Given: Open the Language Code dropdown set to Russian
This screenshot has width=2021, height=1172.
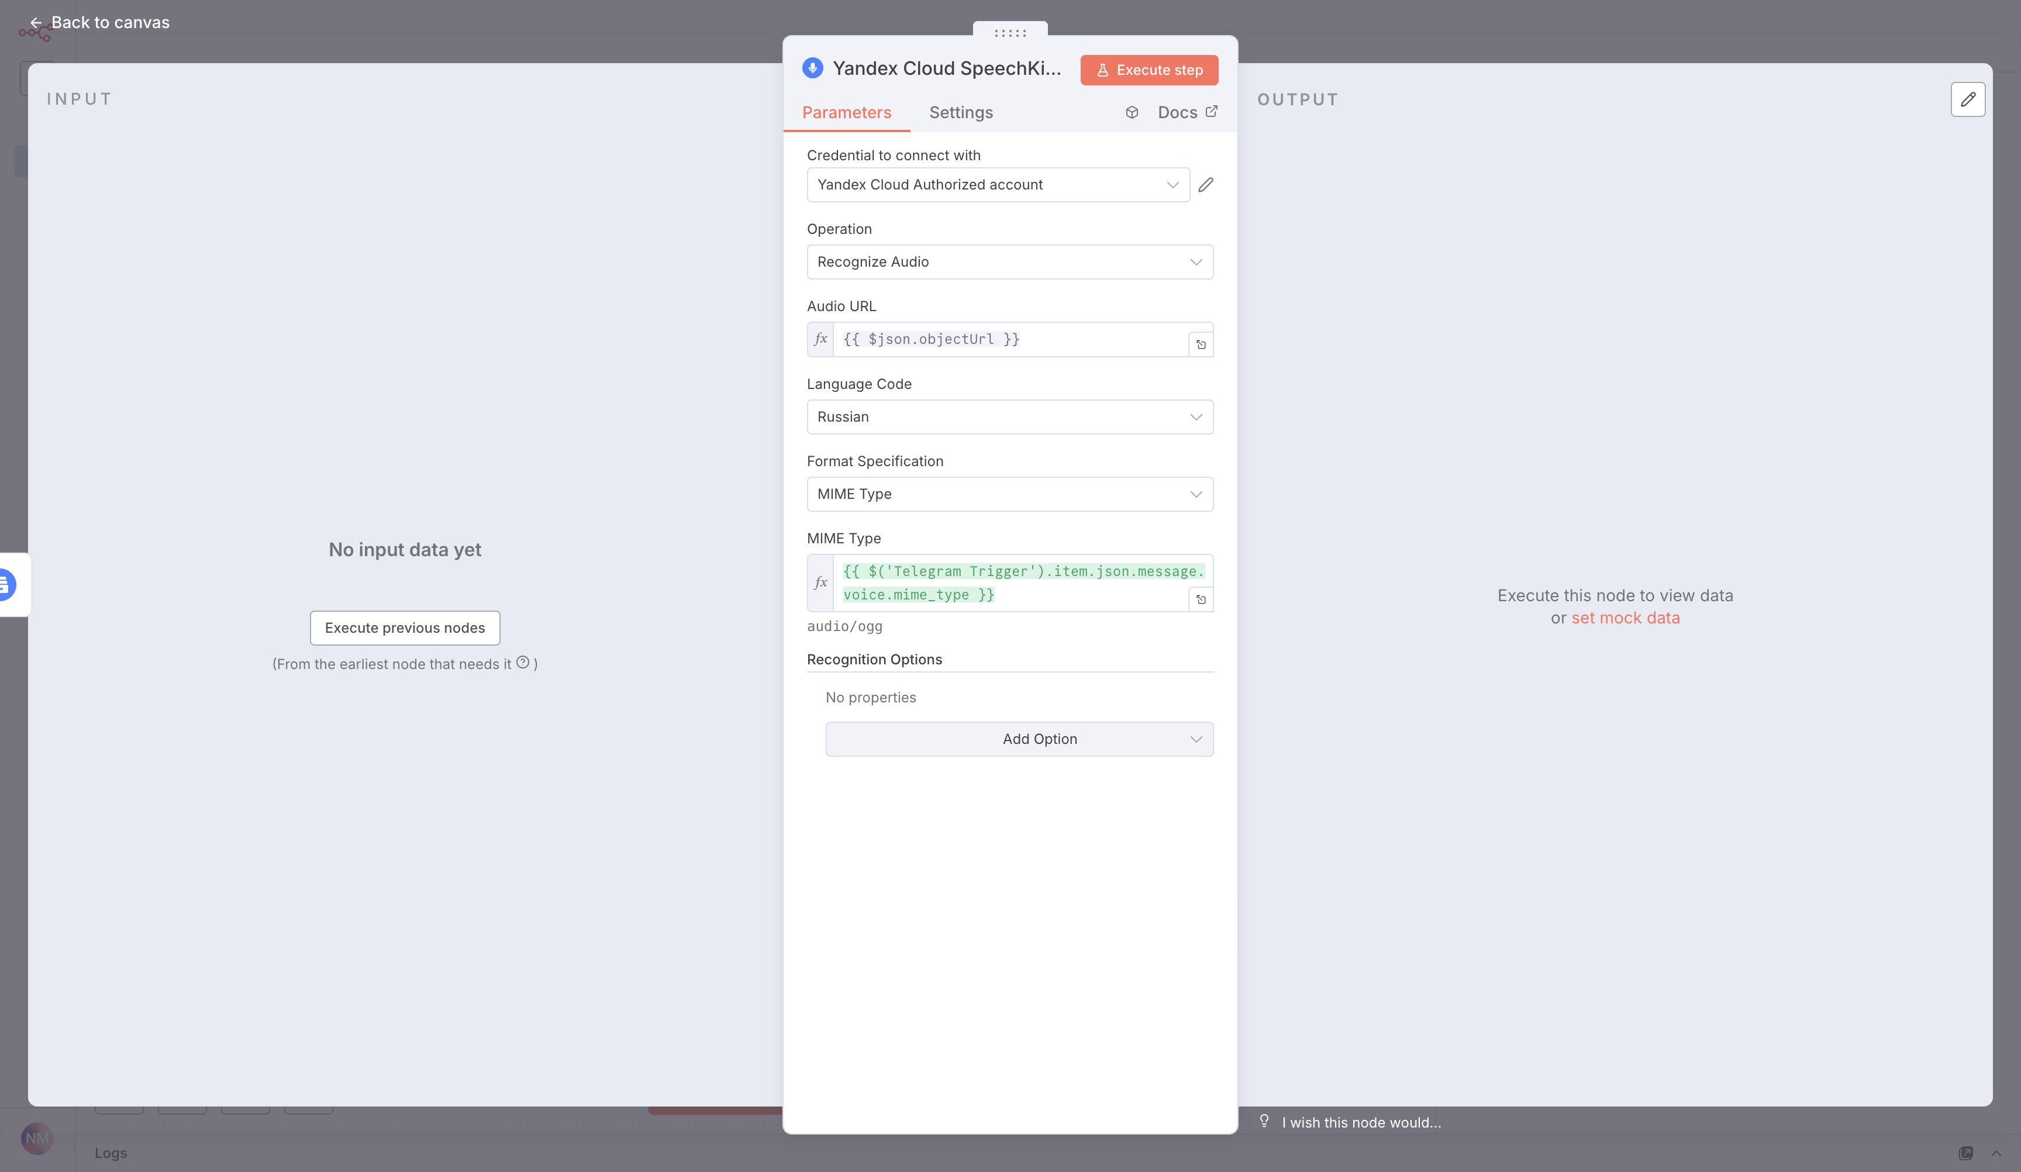Looking at the screenshot, I should pos(1010,417).
